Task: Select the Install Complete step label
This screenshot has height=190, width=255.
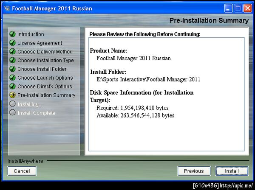Action: point(36,113)
